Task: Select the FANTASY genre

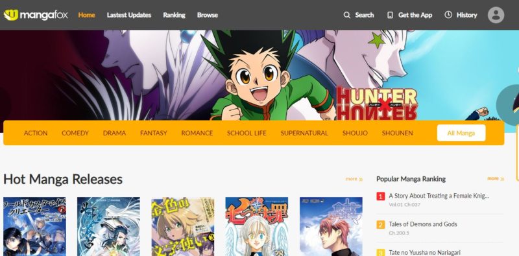Action: tap(153, 133)
